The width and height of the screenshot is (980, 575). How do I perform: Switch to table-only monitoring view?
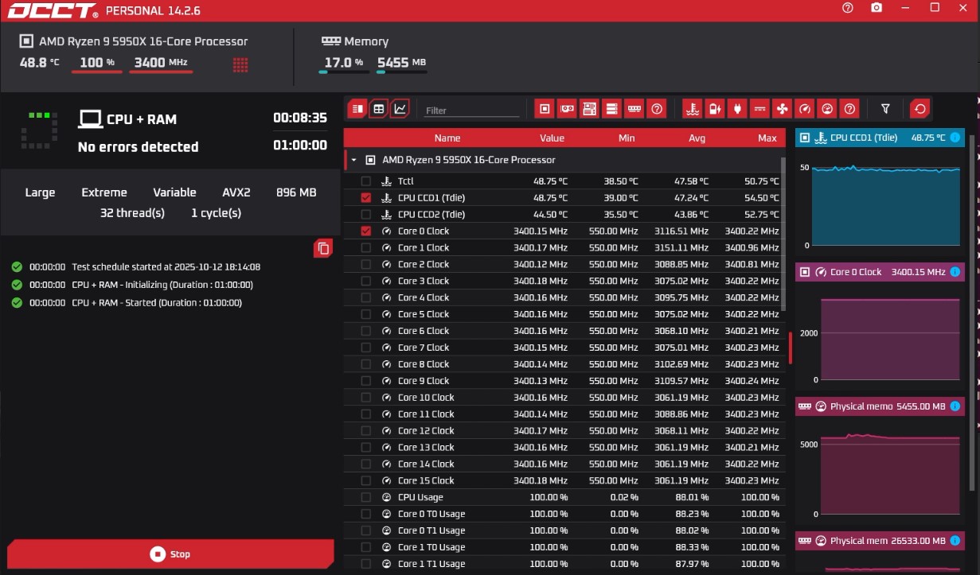click(379, 108)
